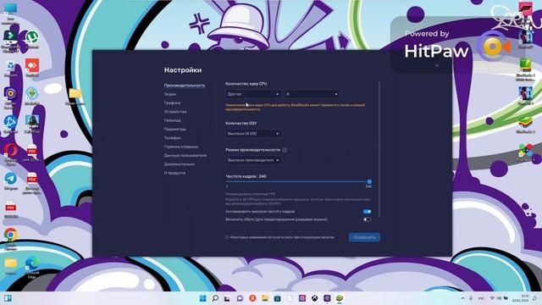Click the settings vertical scrollbar
The width and height of the screenshot is (542, 305).
[x=379, y=149]
